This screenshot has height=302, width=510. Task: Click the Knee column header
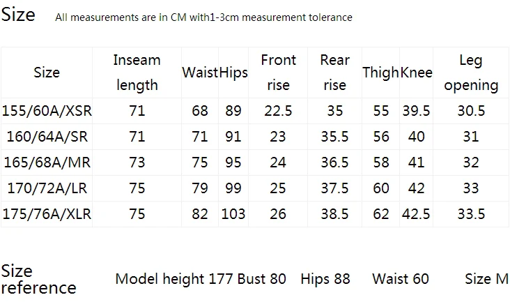(x=417, y=73)
